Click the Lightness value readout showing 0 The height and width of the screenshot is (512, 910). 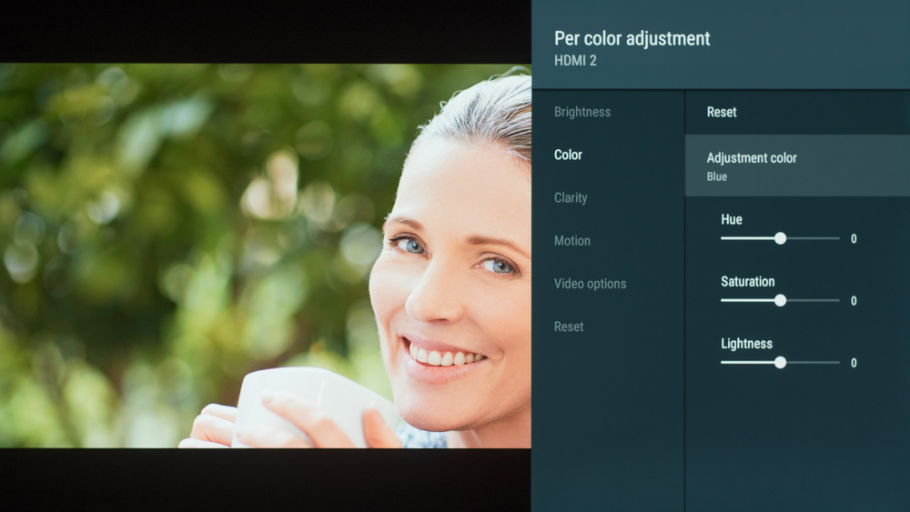click(x=854, y=363)
